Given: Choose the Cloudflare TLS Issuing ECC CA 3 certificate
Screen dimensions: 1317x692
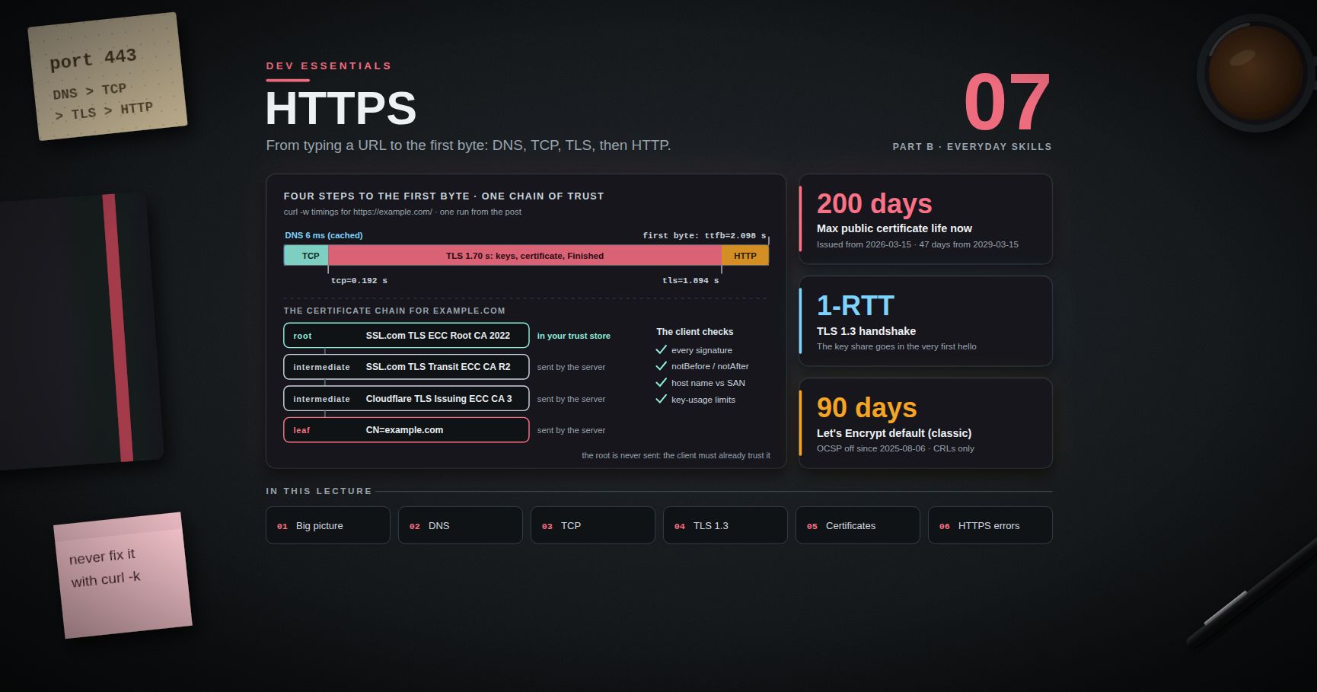Looking at the screenshot, I should point(407,399).
